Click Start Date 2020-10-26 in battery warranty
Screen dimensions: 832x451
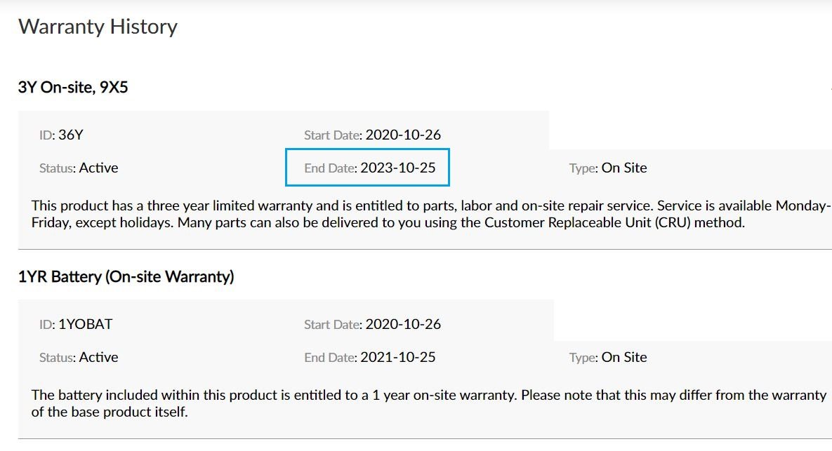[403, 324]
